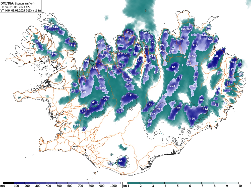Click the dark blue swatch between 100 and 200
Viewport: 251px width, 188px height.
tap(19, 183)
